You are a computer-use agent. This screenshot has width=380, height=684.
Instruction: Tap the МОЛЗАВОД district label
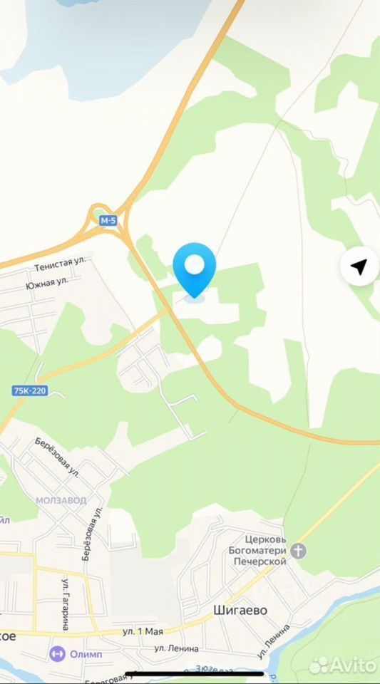pos(61,500)
